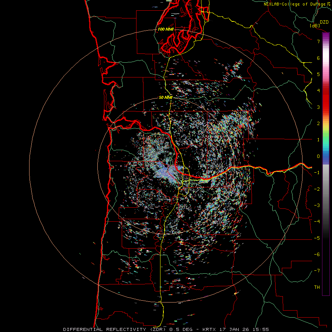Viewport: 332px width, 332px height.
Task: Click the '5' value on the color scale
Action: coord(318,74)
